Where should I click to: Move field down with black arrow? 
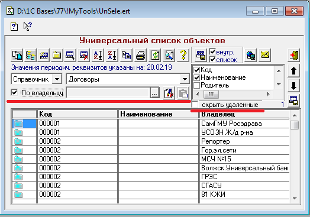(293, 86)
